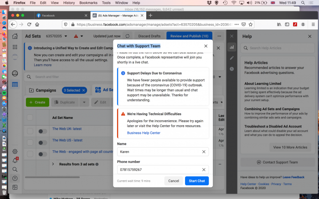Clear the Name field with its X icon
The height and width of the screenshot is (199, 319).
204,152
